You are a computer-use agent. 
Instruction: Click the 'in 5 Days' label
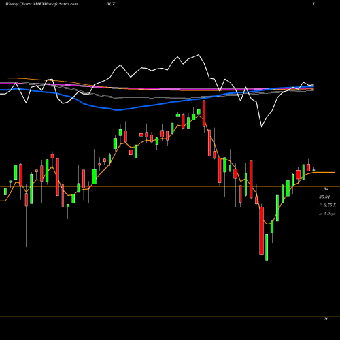click(326, 214)
